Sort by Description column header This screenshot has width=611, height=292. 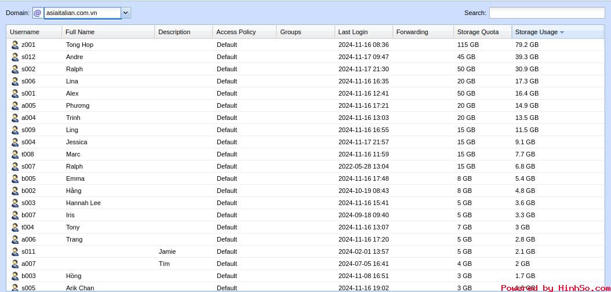click(x=184, y=32)
